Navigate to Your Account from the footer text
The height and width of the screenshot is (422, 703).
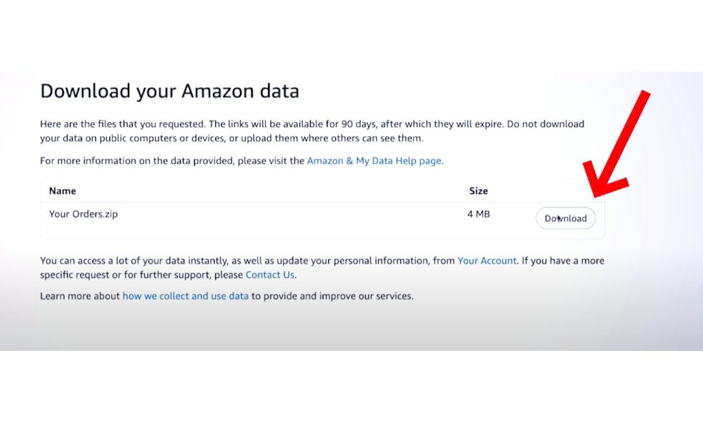coord(486,260)
